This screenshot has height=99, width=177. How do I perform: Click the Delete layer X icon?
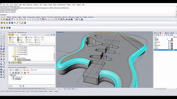coord(158,35)
